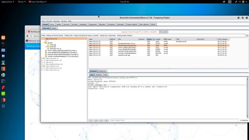Viewport: 249px width, 140px height.
Task: Select cube.jpg file icon in site map tree
Action: pos(48,45)
